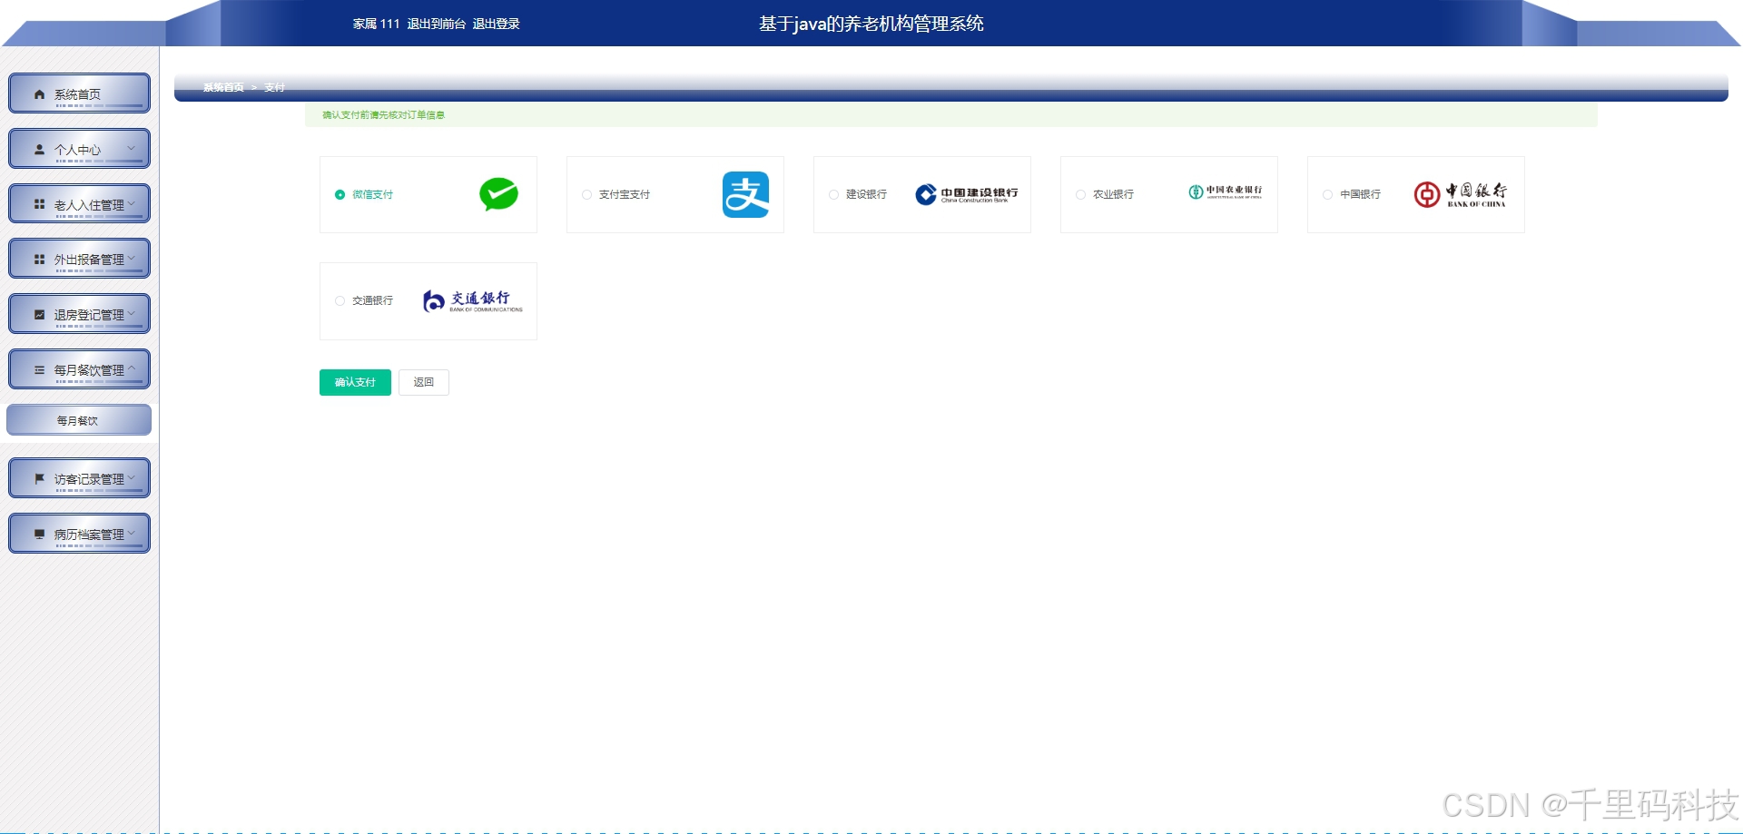Open the 病历档案管理 sidebar menu label
1743x834 pixels.
89,535
